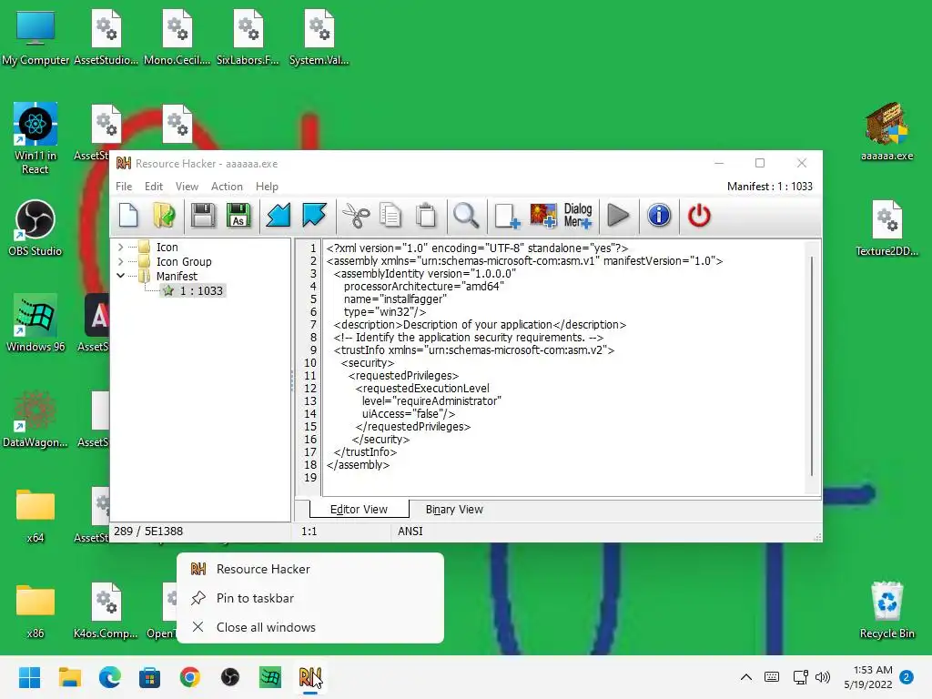932x699 pixels.
Task: Open the Edit menu
Action: point(153,187)
